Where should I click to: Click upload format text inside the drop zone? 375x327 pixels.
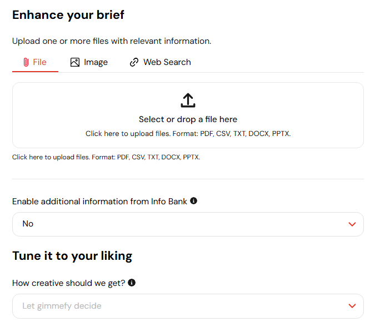[188, 134]
